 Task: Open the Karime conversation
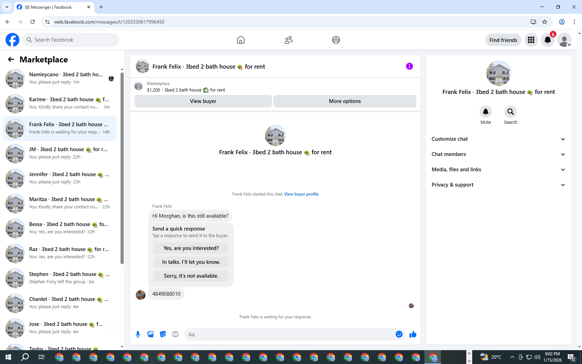coord(60,104)
